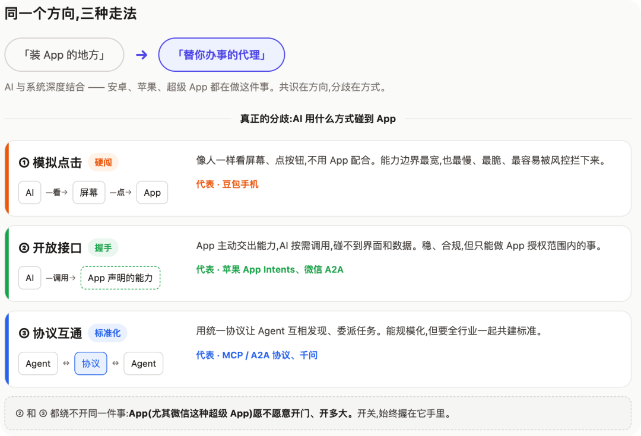641x436 pixels.
Task: Click the description starting with App 主动交出能力
Action: (x=399, y=246)
